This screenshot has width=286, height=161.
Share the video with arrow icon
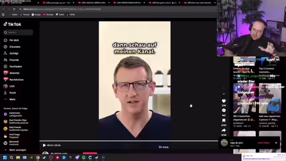coord(224,130)
